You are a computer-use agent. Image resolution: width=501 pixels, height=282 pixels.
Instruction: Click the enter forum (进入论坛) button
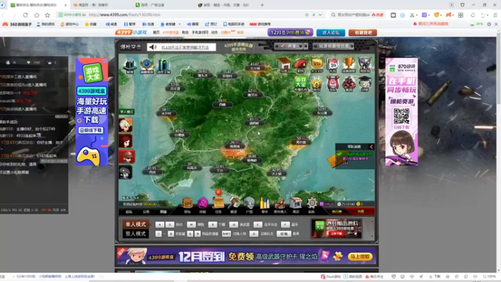331,33
